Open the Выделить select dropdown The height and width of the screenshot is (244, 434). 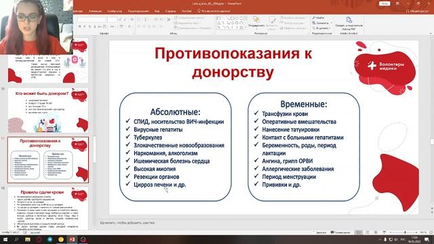pos(321,28)
